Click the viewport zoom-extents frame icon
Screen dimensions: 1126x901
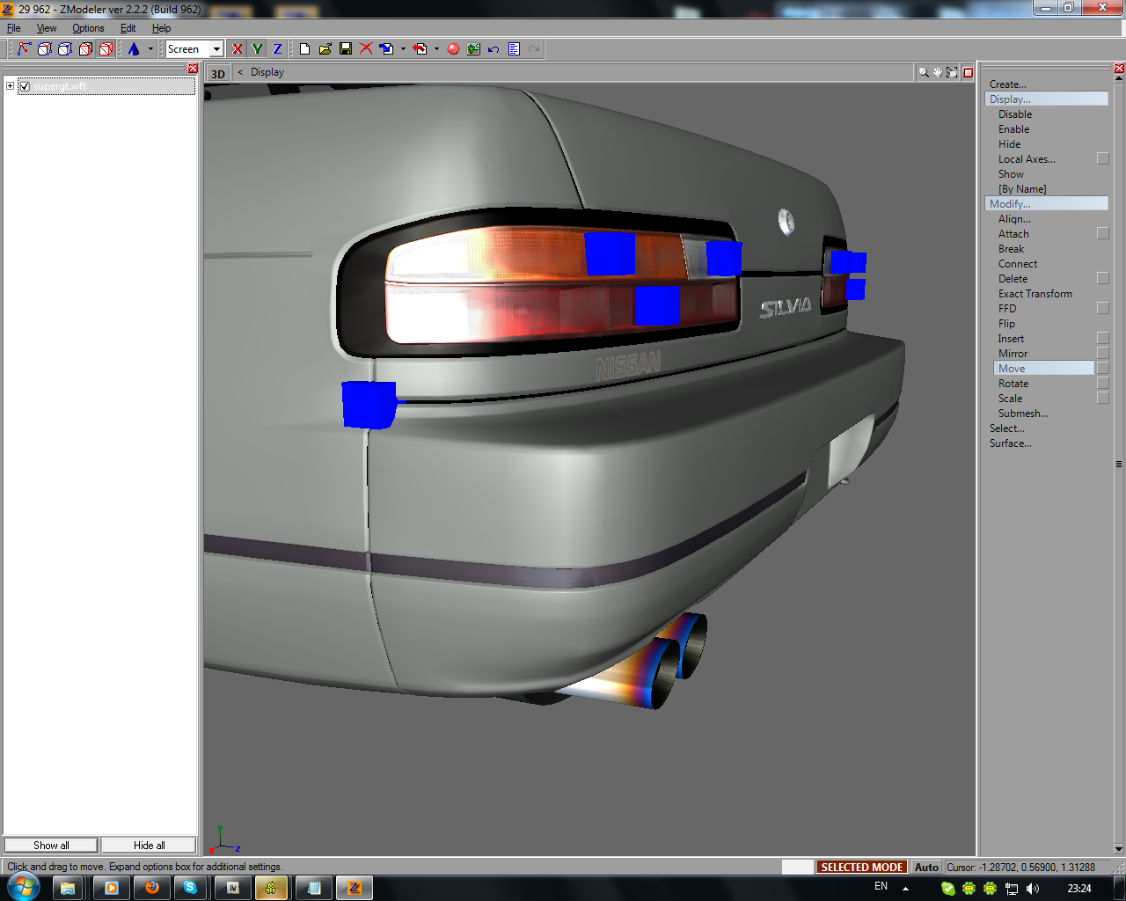click(x=952, y=72)
